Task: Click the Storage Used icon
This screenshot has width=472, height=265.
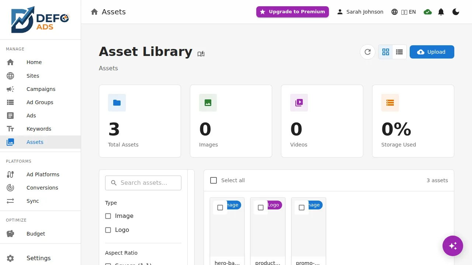Action: pyautogui.click(x=390, y=103)
